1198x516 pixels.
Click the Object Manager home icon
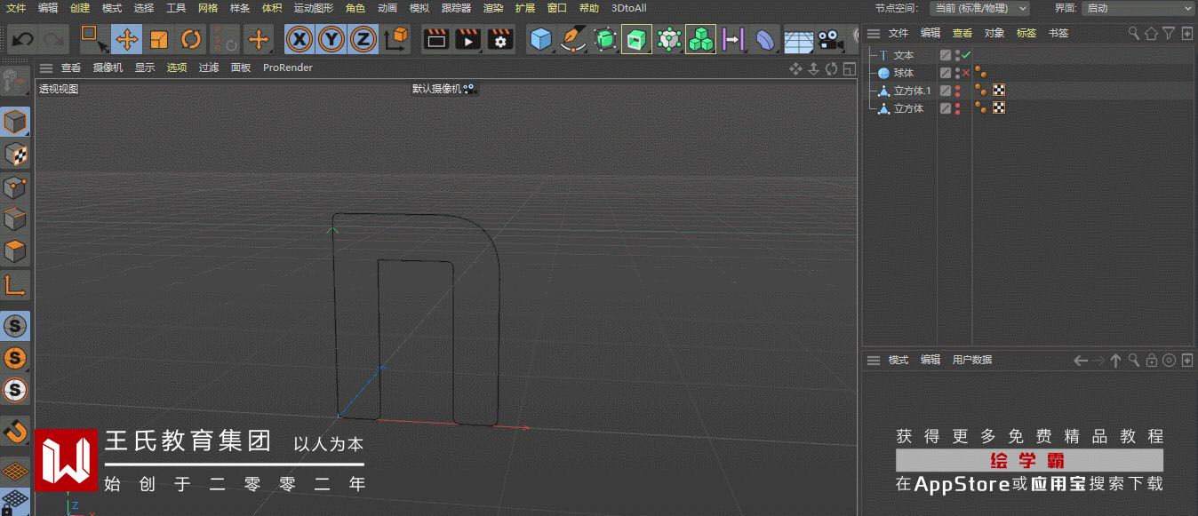(1151, 33)
